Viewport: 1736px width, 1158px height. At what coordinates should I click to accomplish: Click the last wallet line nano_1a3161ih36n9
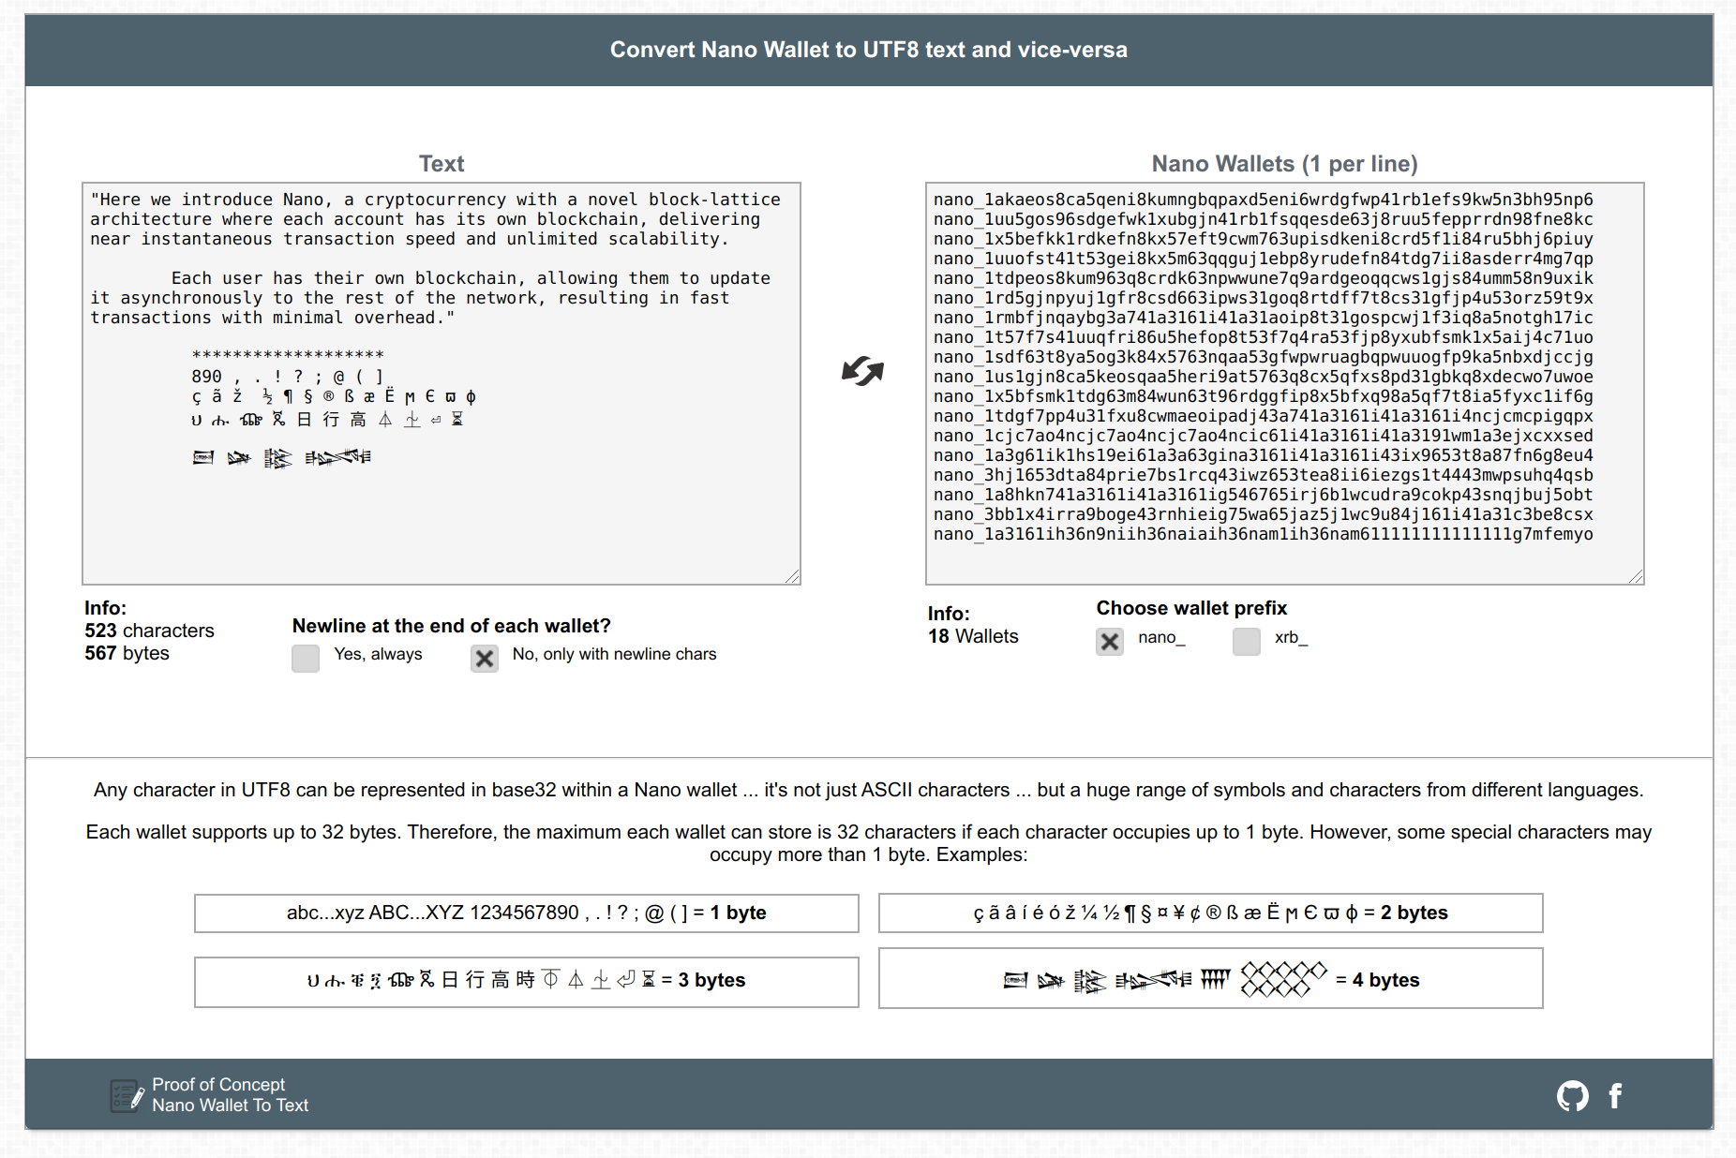tap(1263, 534)
